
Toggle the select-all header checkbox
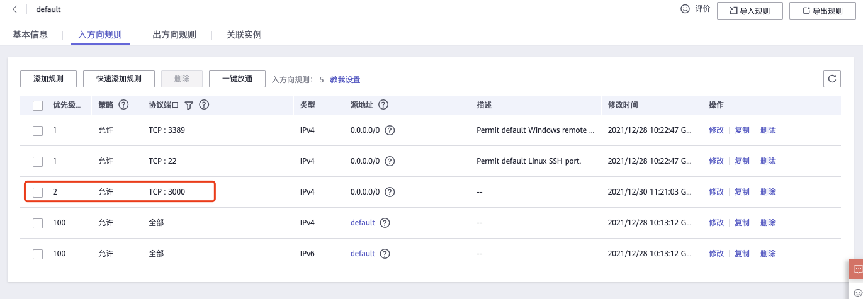[x=38, y=106]
